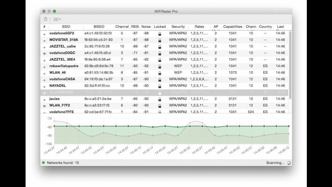Select the vodafone5GF2 network name
This screenshot has width=332, height=187.
coord(61,33)
